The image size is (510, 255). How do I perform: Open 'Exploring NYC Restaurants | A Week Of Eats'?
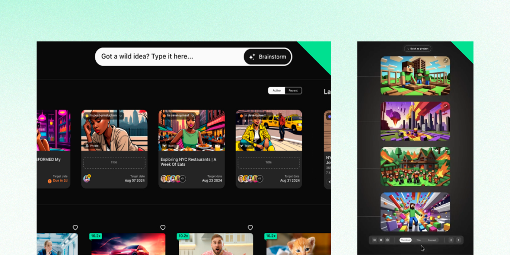click(188, 162)
